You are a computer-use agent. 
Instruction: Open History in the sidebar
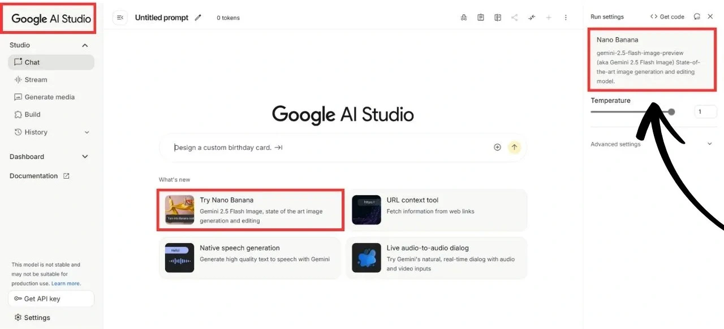[x=51, y=132]
